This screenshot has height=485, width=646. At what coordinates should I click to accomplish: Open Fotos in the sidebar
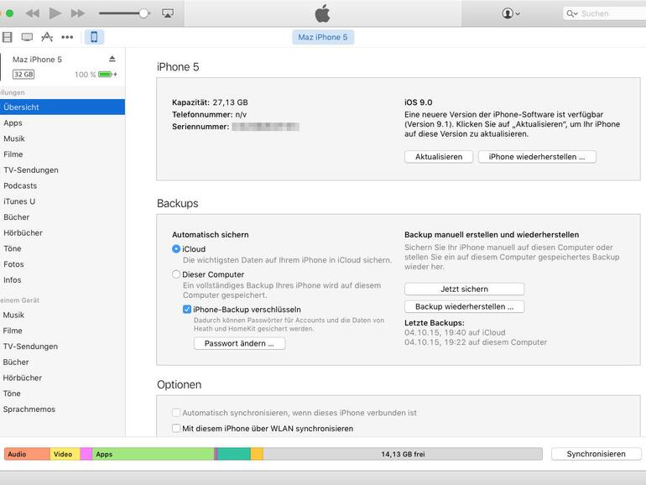coord(62,264)
